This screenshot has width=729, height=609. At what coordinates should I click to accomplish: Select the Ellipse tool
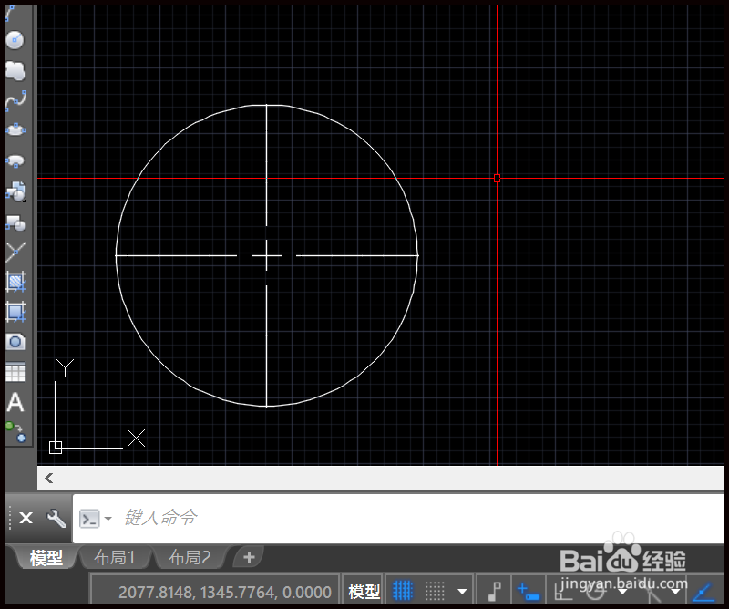click(15, 129)
